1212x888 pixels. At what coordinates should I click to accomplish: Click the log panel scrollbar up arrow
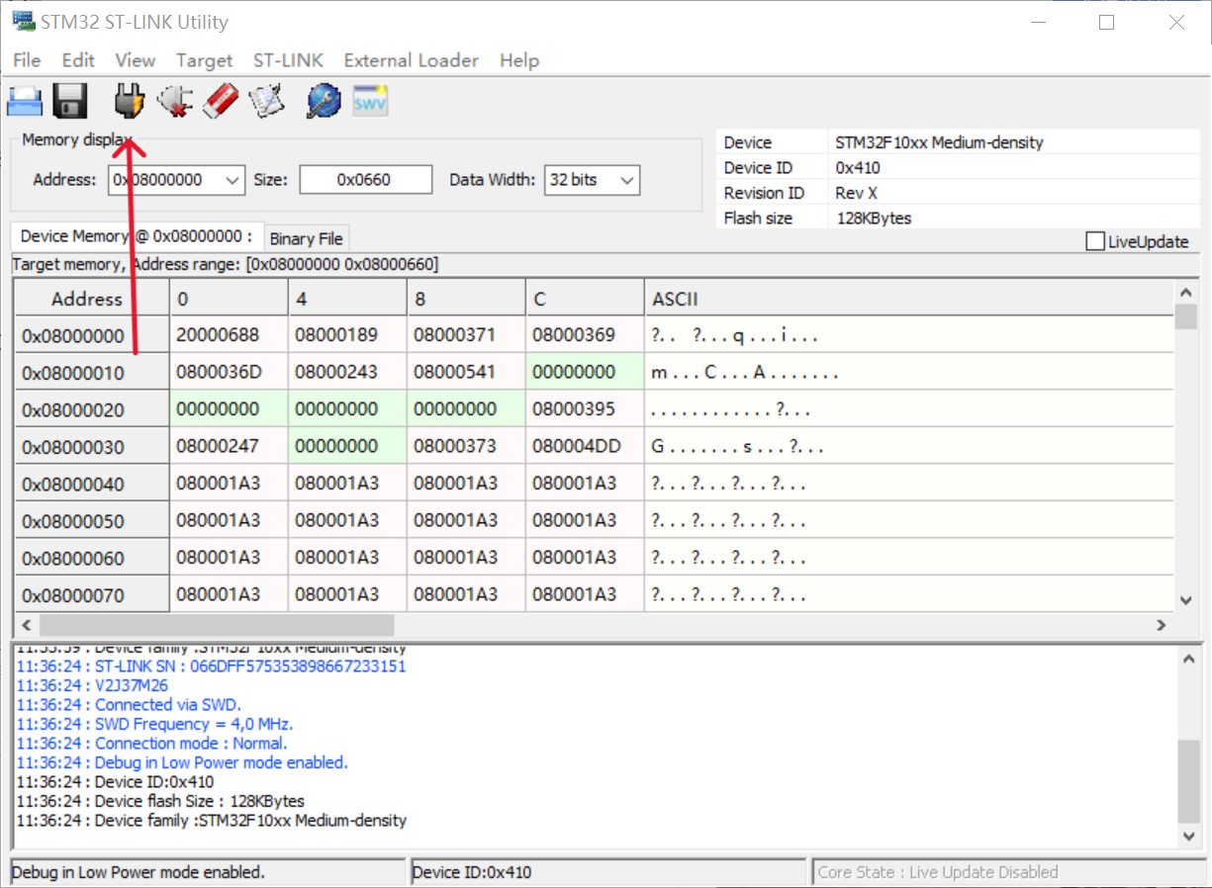pyautogui.click(x=1189, y=659)
